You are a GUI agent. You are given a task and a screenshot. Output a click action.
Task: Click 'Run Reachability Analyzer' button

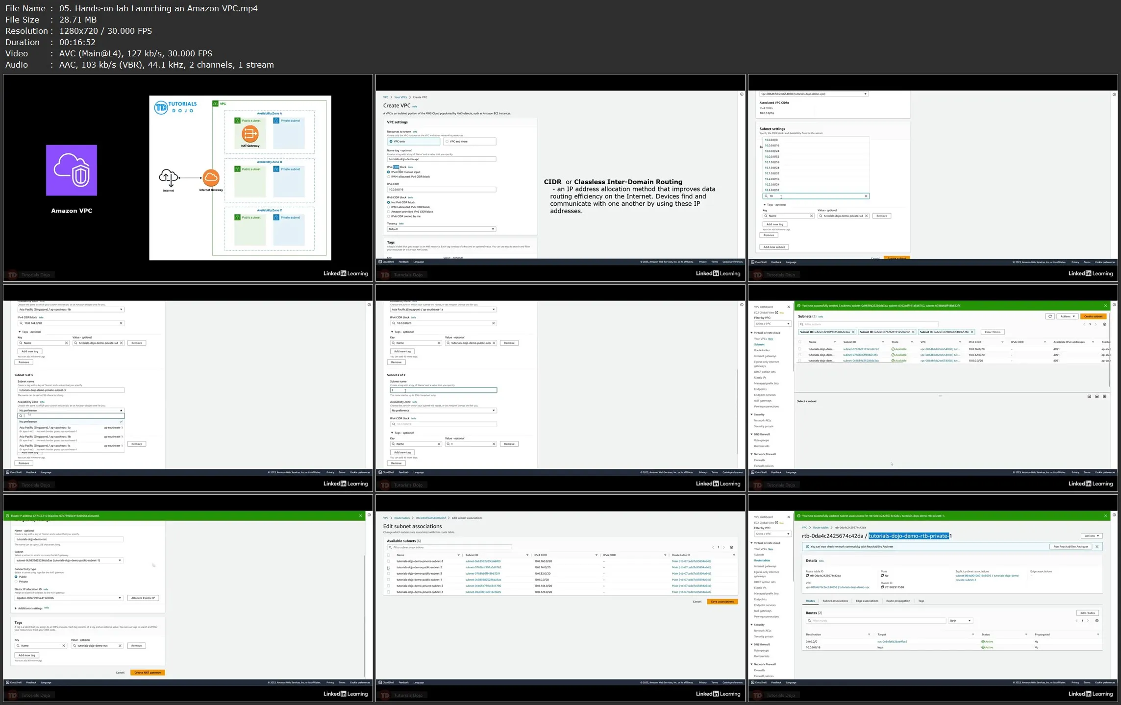pos(1071,546)
